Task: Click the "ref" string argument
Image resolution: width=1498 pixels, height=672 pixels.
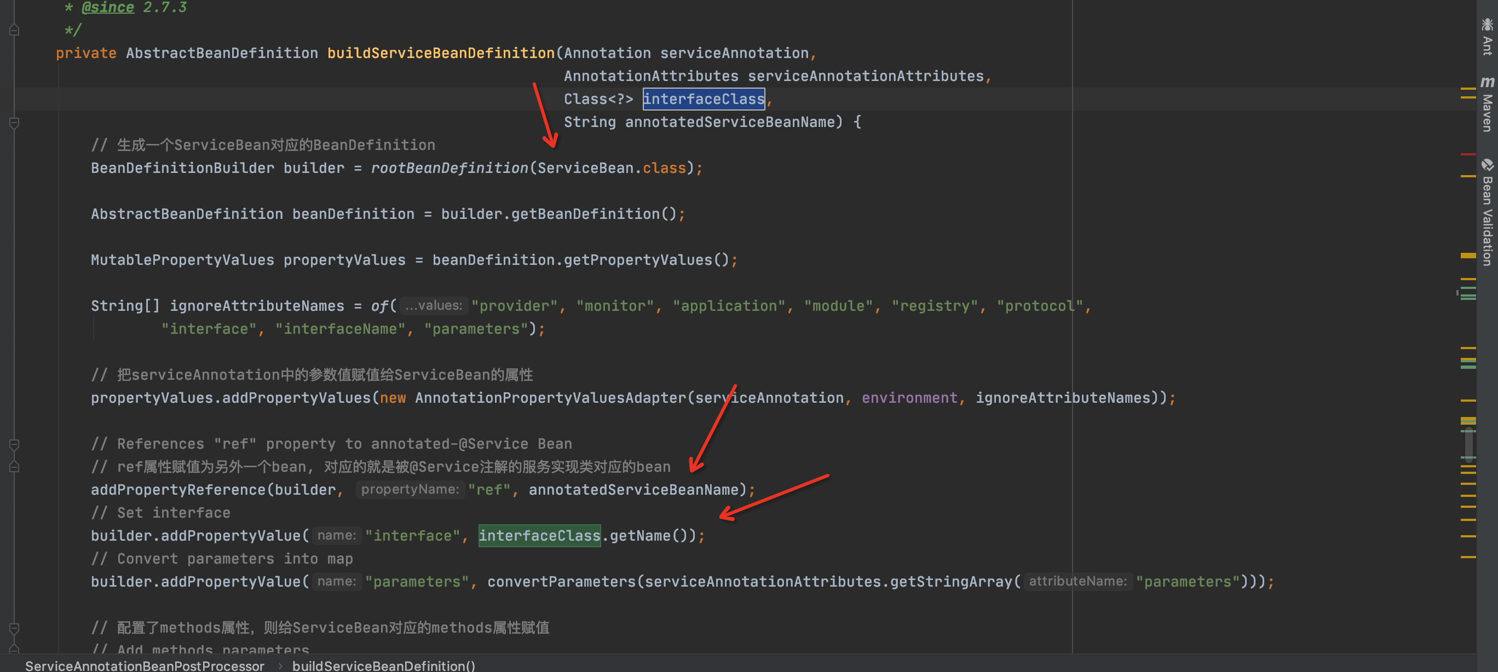Action: pyautogui.click(x=489, y=489)
